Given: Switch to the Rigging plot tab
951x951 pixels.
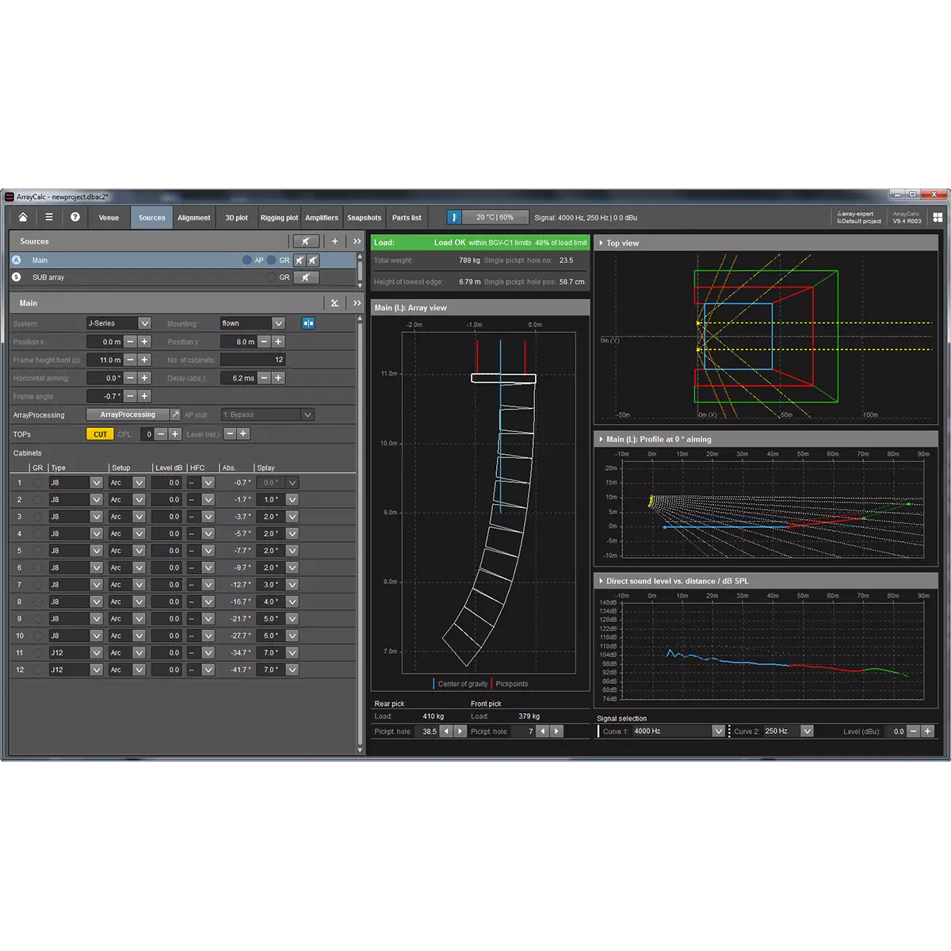Looking at the screenshot, I should click(x=279, y=218).
